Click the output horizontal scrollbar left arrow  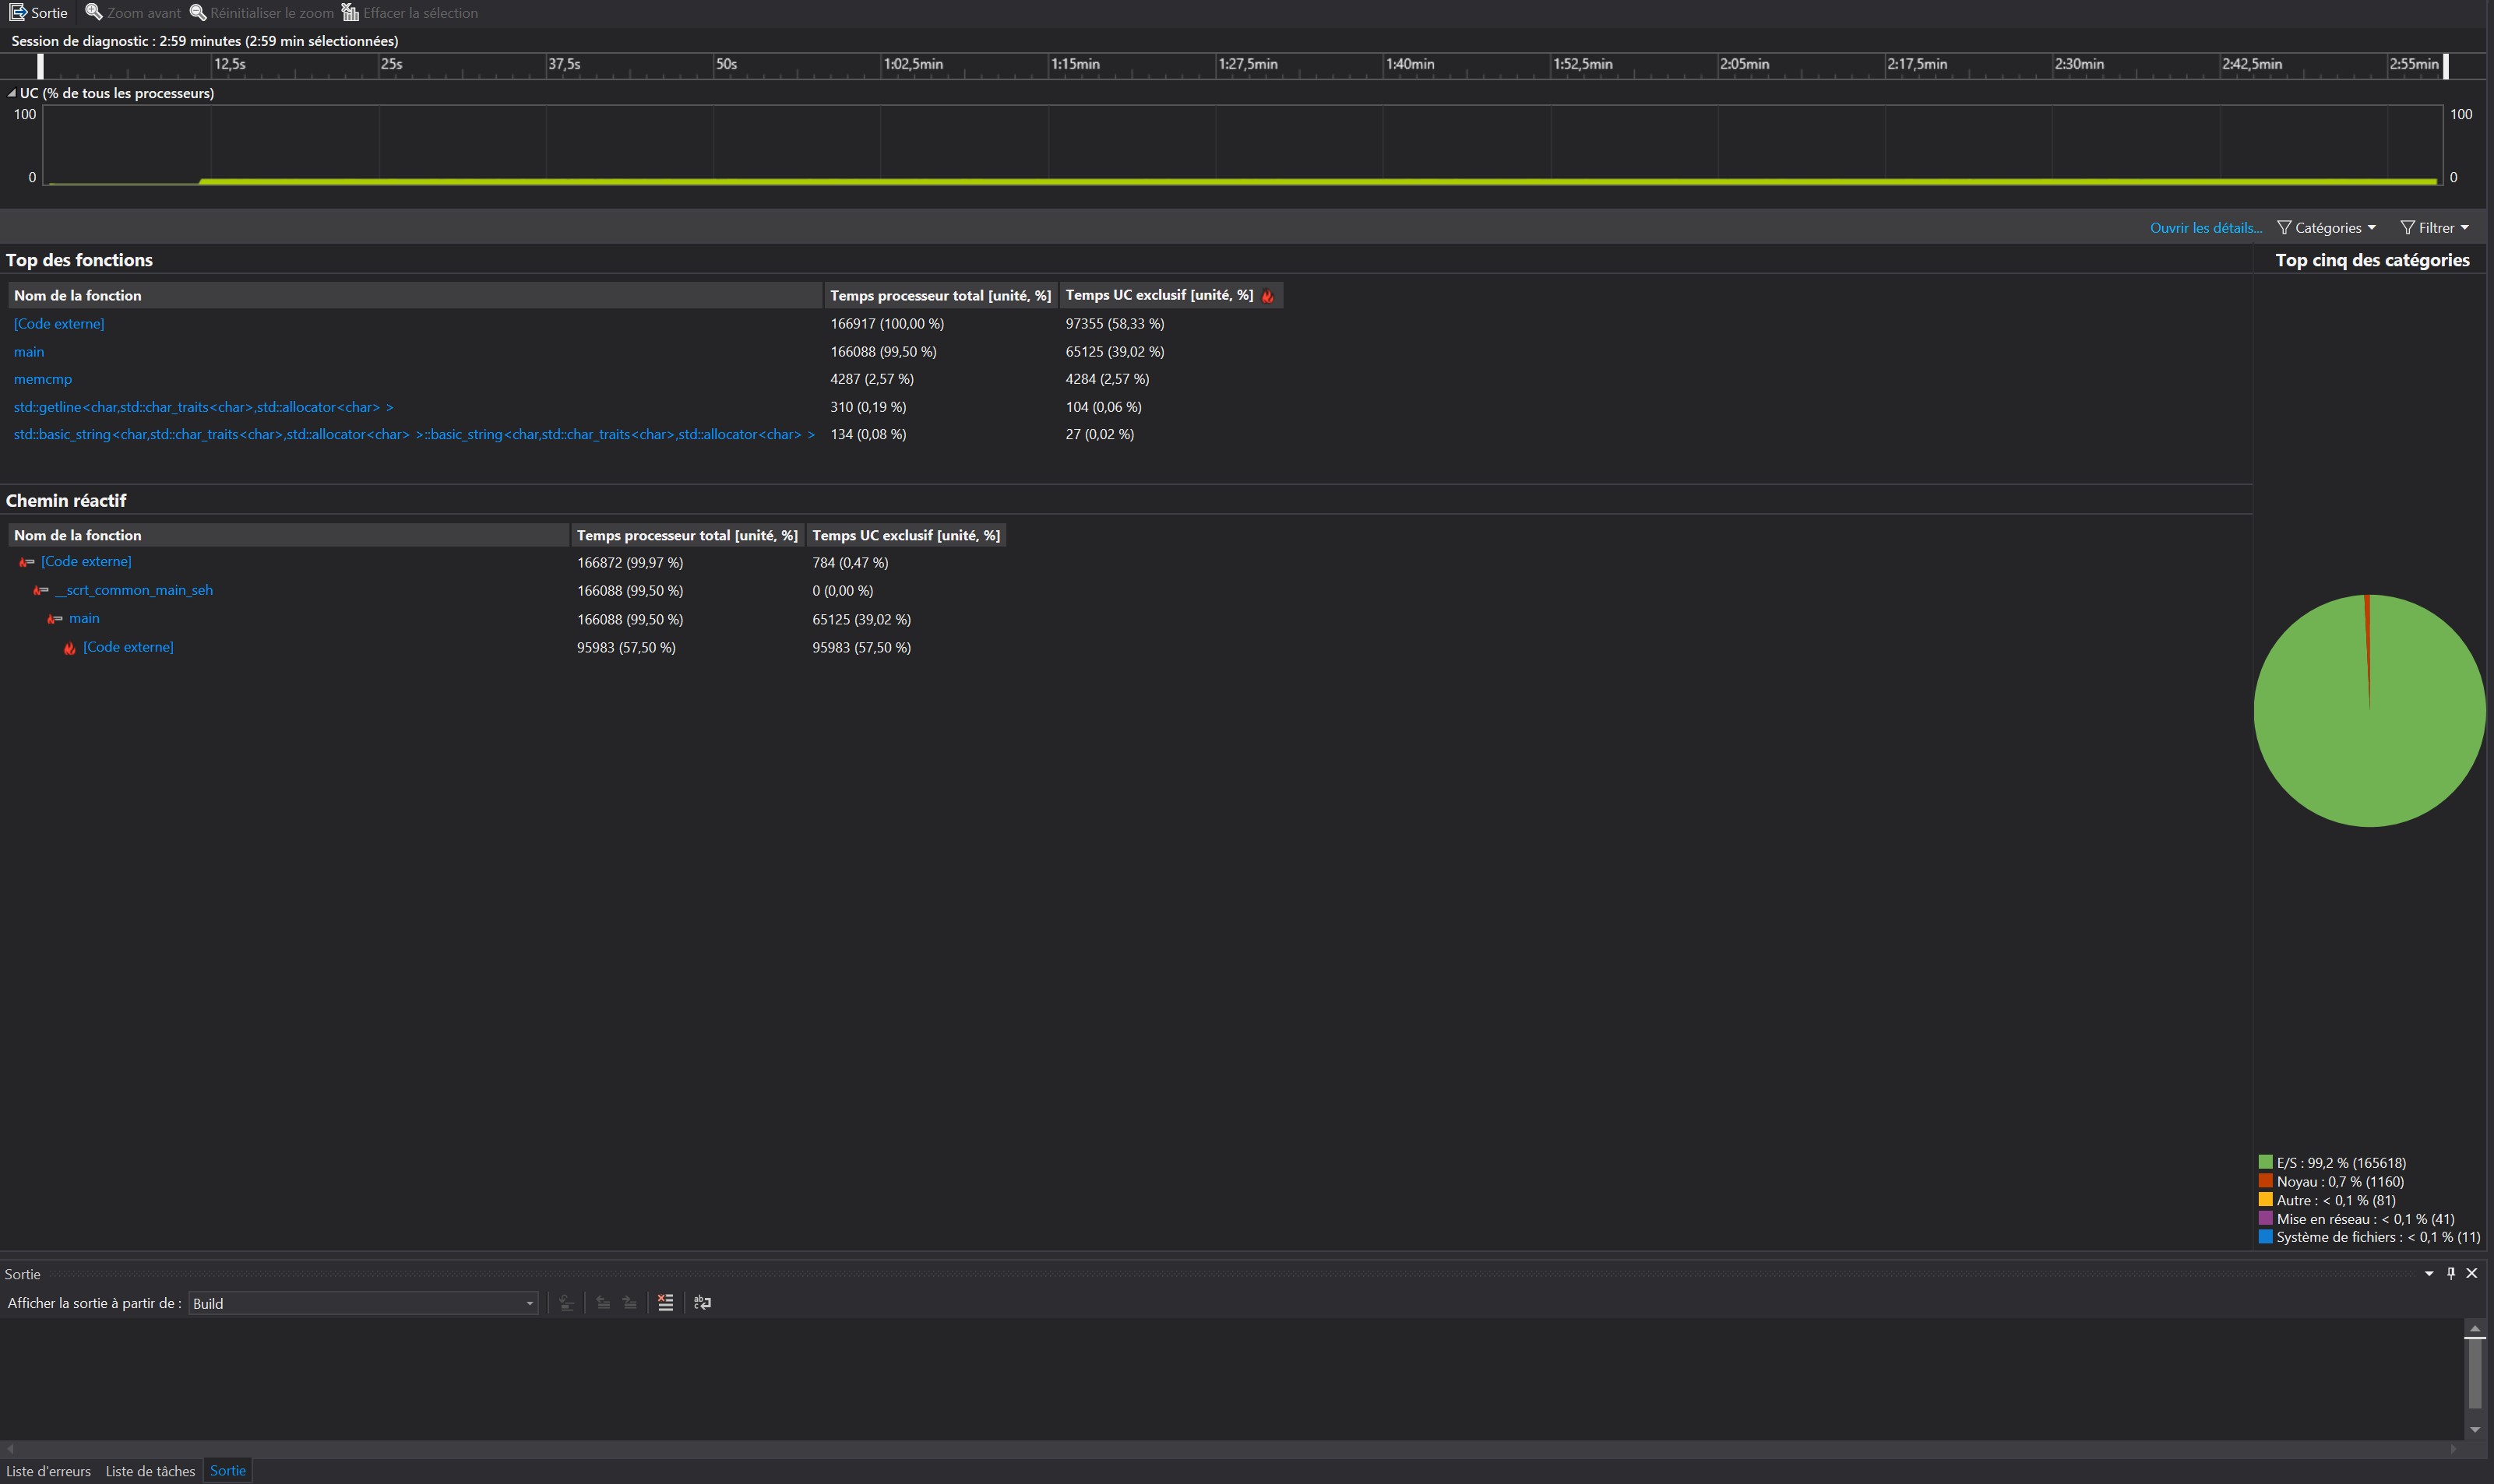click(x=10, y=1448)
